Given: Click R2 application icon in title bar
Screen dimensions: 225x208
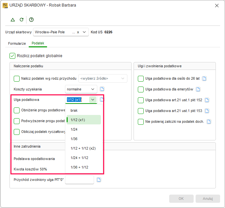Looking at the screenshot, I should [x=5, y=5].
